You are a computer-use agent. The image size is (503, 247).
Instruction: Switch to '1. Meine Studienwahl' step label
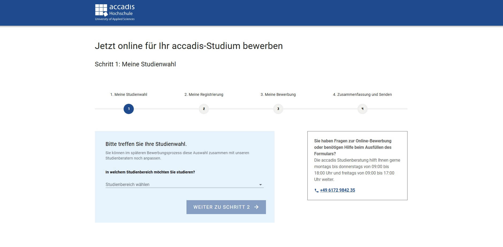click(x=129, y=94)
